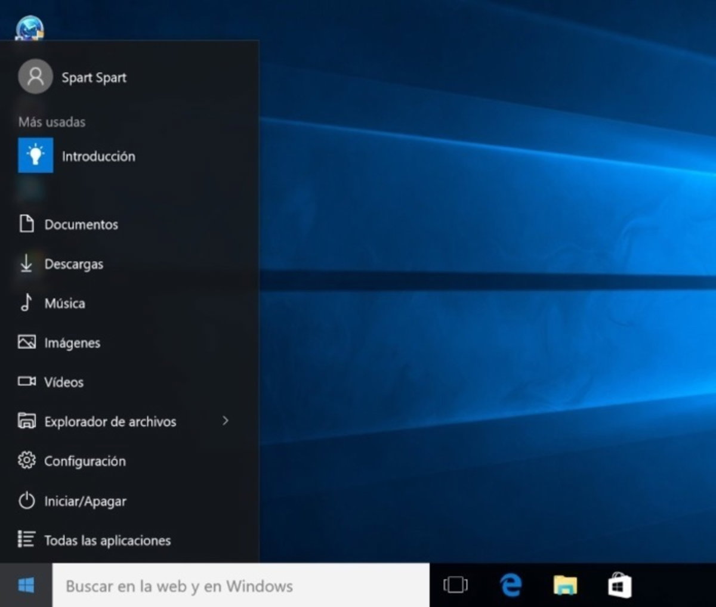Click the app icon above the Start menu
The image size is (716, 607).
coord(30,26)
